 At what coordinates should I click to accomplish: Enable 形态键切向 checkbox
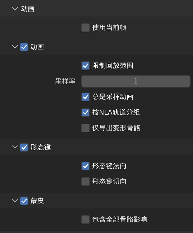(x=86, y=182)
